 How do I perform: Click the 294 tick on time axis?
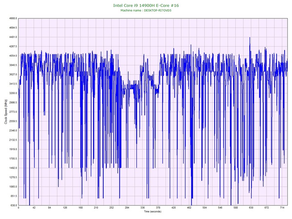click(x=127, y=208)
